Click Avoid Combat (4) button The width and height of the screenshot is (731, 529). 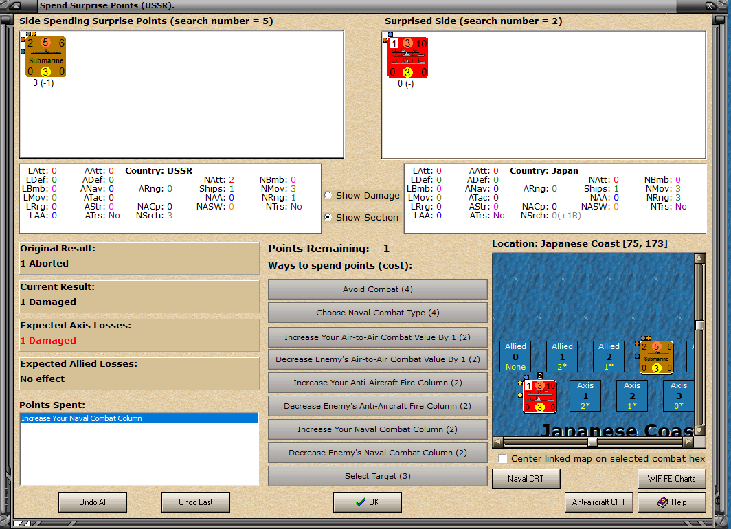point(378,289)
